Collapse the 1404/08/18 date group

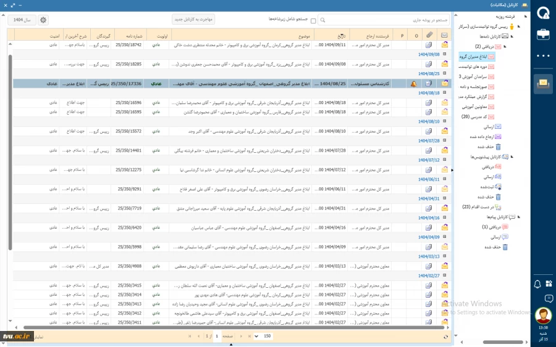point(445,92)
